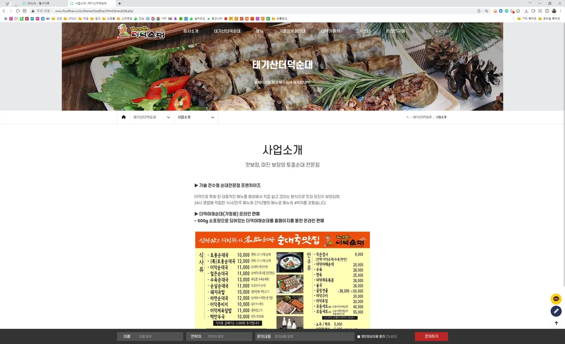Click the red 문의하기 submit button
Screen dimensions: 565x344
[x=431, y=336]
